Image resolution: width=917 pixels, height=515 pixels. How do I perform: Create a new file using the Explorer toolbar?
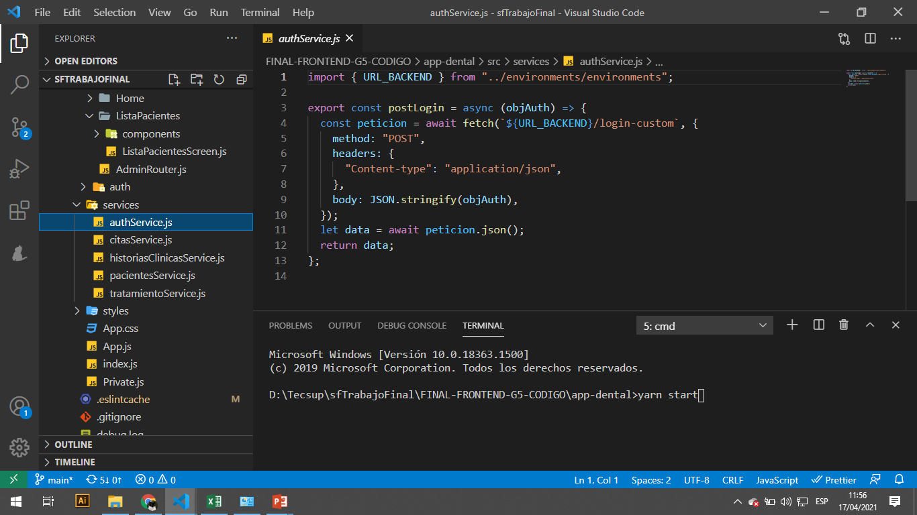pyautogui.click(x=174, y=79)
